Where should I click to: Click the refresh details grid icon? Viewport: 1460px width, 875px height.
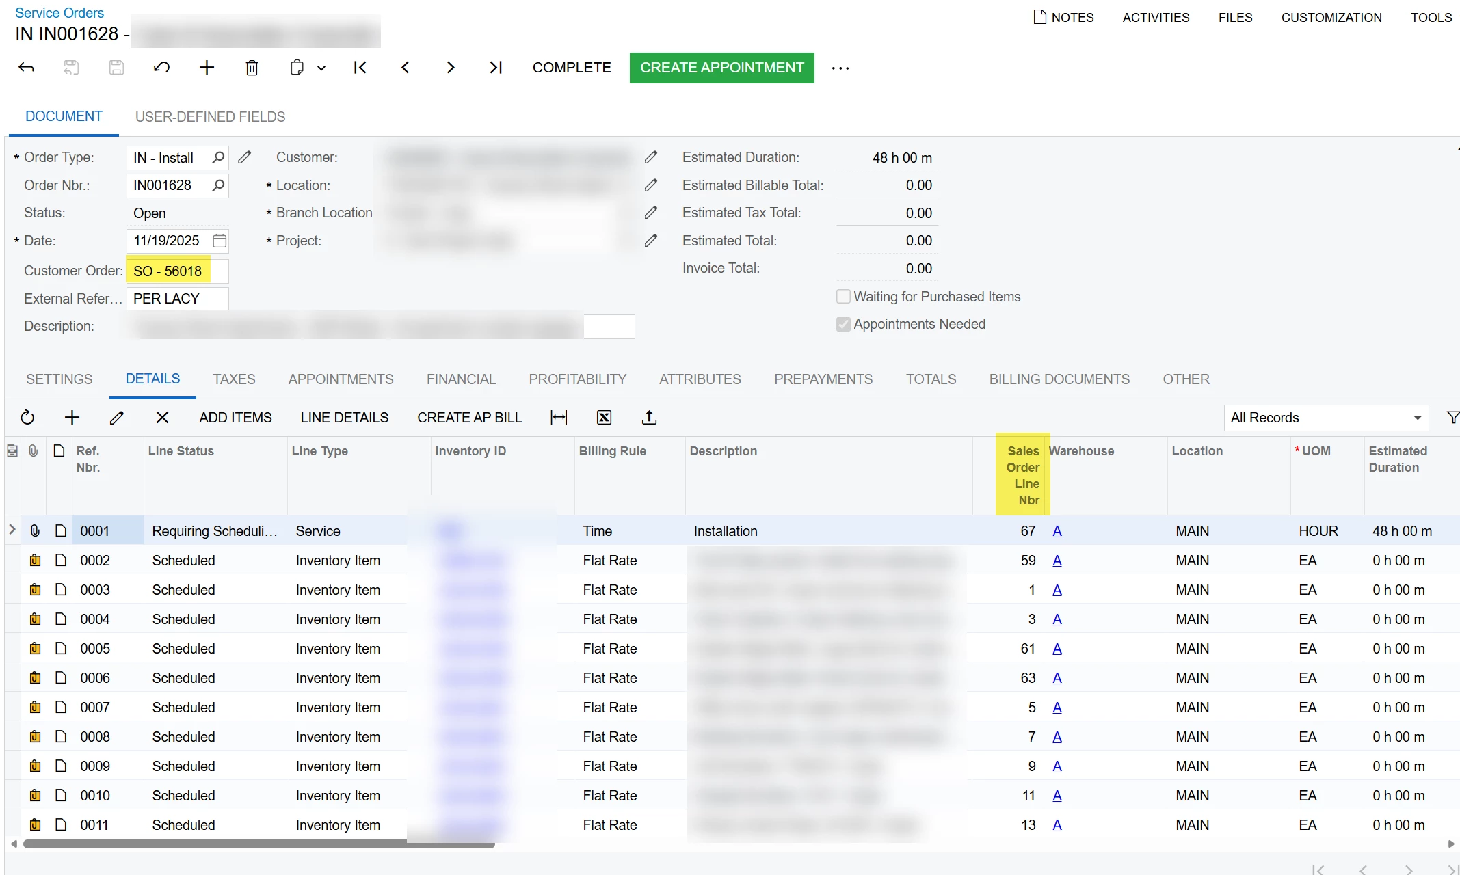point(27,418)
